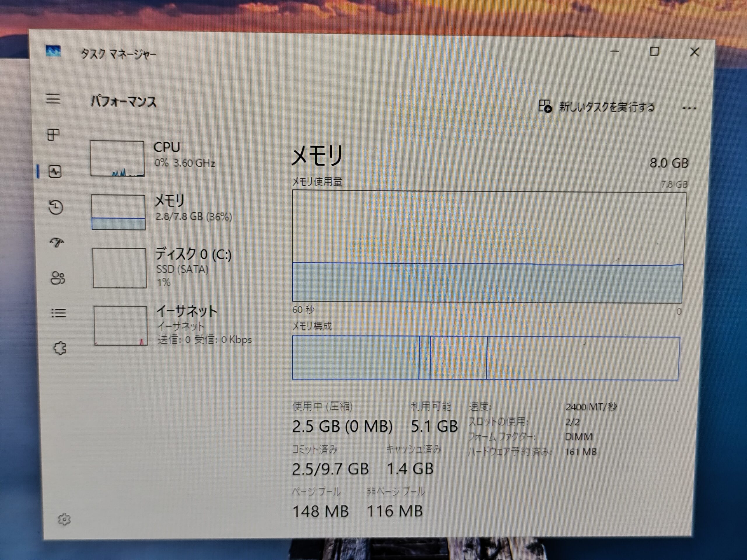Screen dimensions: 747x560
Task: Open the Processes page icon
Action: (x=53, y=135)
